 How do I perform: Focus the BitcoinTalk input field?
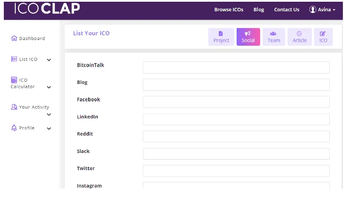(236, 67)
